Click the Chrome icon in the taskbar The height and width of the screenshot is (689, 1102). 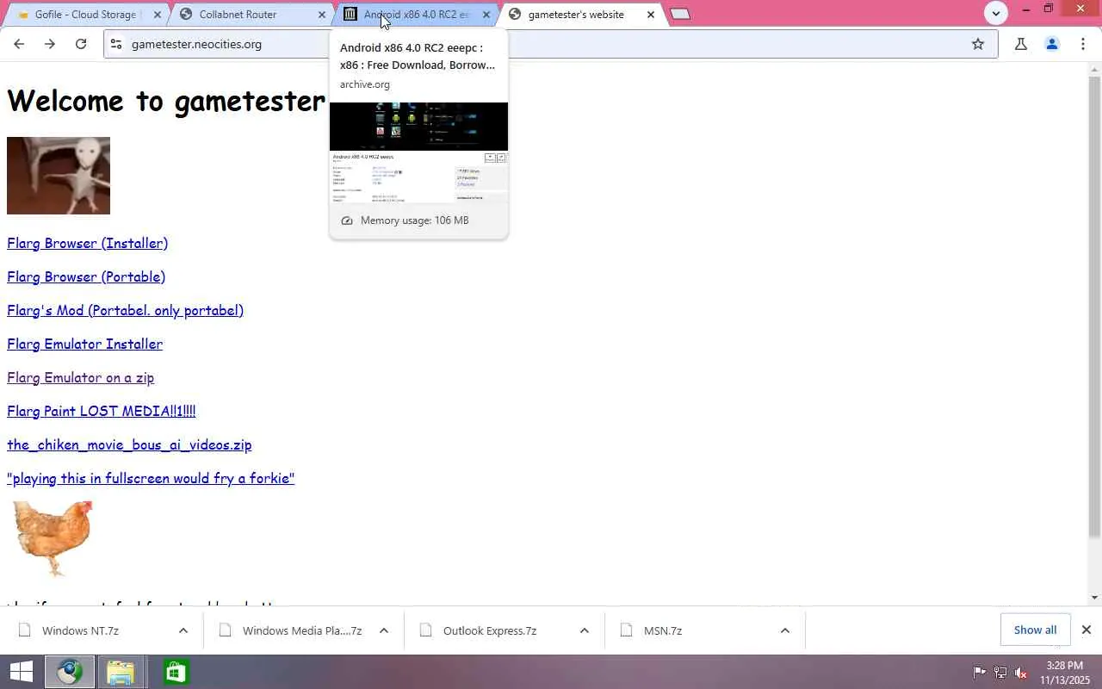(70, 672)
